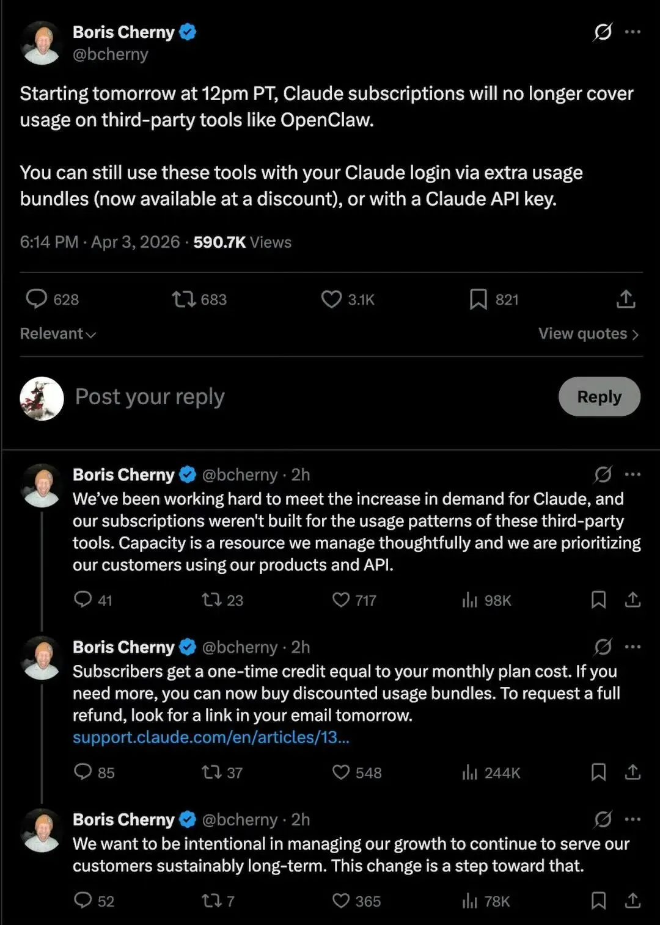Viewport: 660px width, 925px height.
Task: Expand the Relevant sort dropdown
Action: [58, 334]
